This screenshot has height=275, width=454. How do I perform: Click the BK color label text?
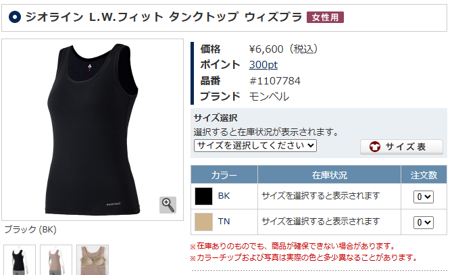(x=224, y=196)
